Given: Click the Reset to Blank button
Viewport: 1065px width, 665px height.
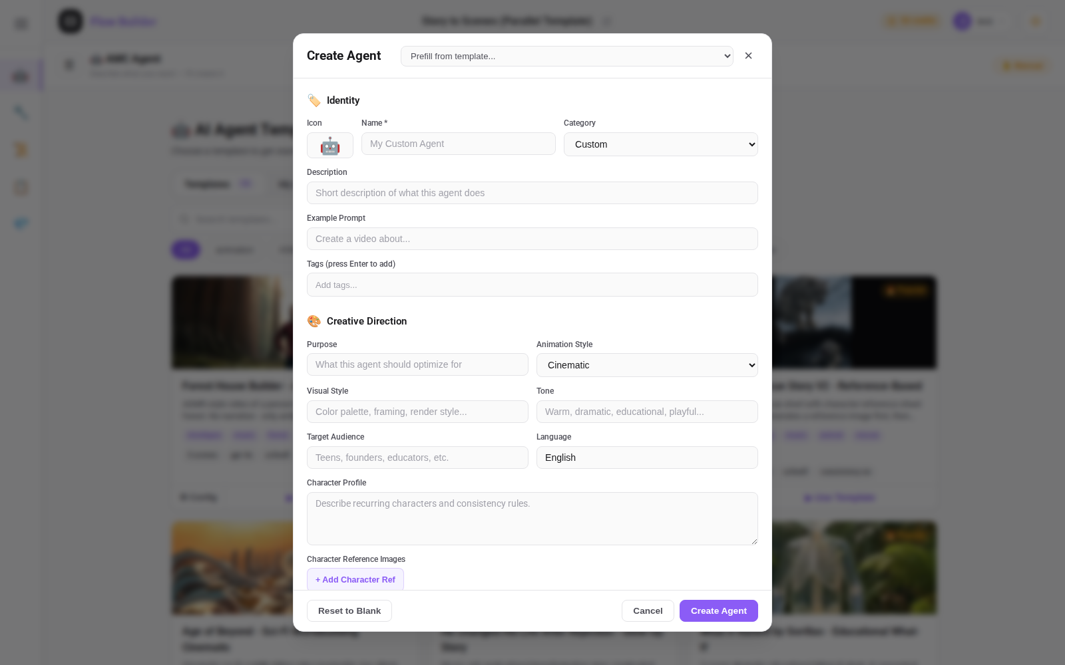Looking at the screenshot, I should [349, 610].
